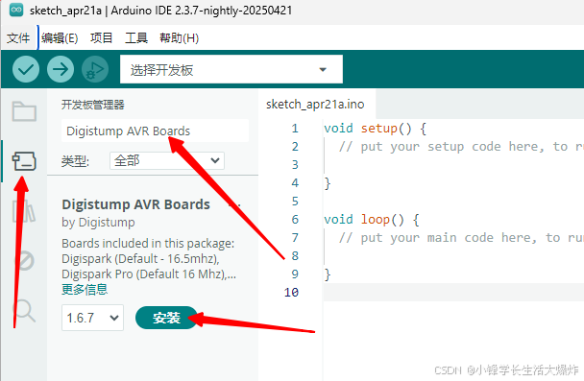Click the 'void setup() {' code line
Image resolution: width=584 pixels, height=381 pixels.
coord(375,129)
